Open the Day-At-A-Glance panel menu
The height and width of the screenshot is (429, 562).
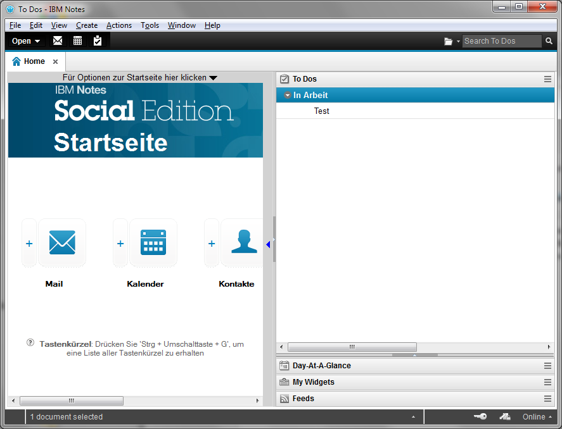point(546,365)
